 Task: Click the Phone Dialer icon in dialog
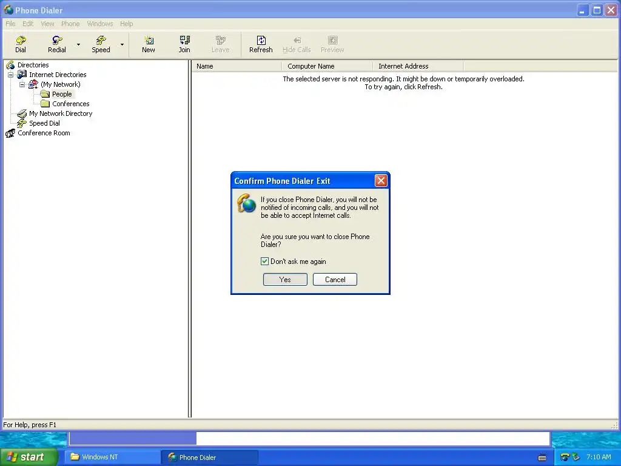click(x=246, y=203)
